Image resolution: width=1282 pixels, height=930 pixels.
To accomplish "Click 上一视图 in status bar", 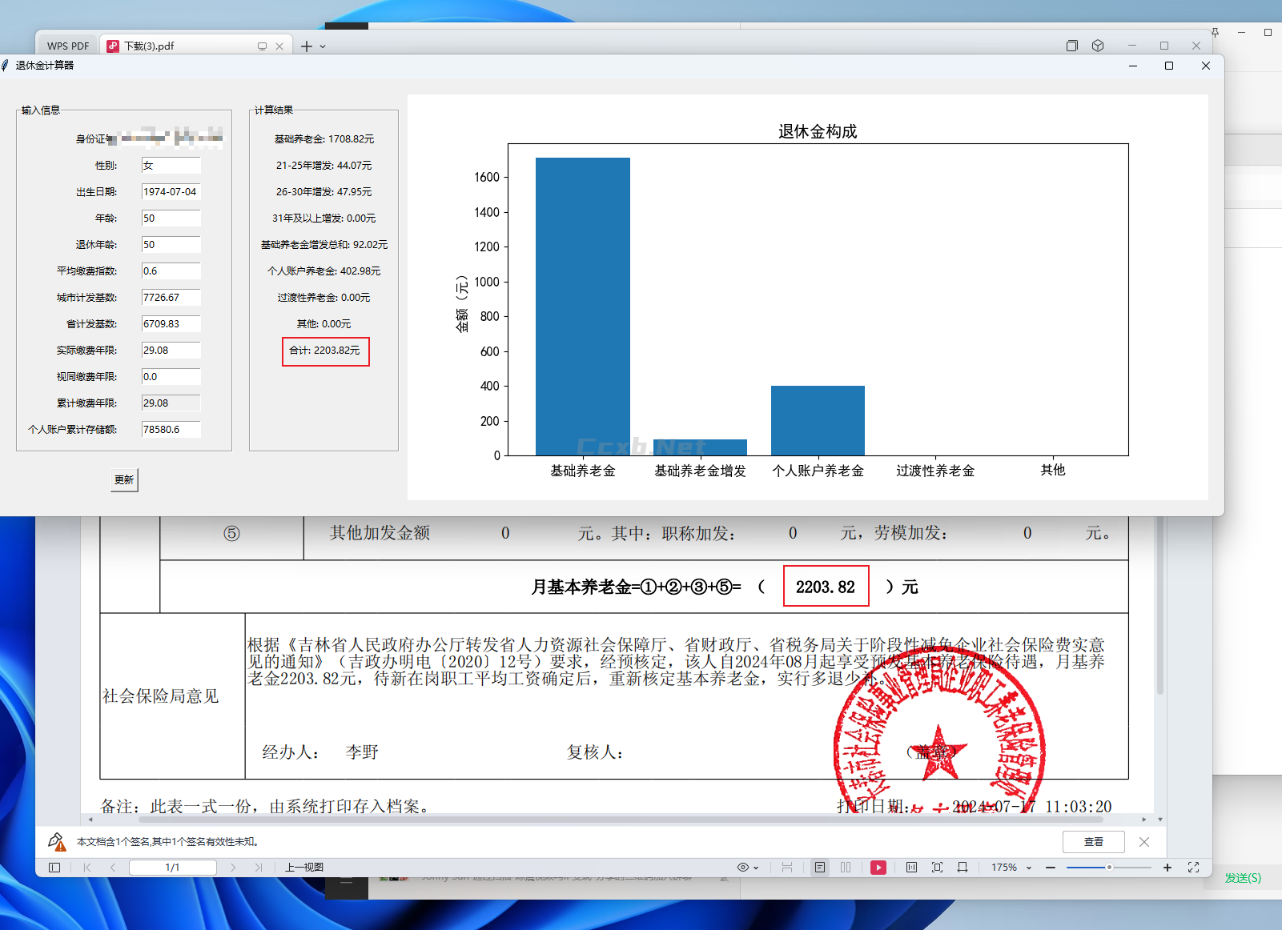I will coord(304,868).
